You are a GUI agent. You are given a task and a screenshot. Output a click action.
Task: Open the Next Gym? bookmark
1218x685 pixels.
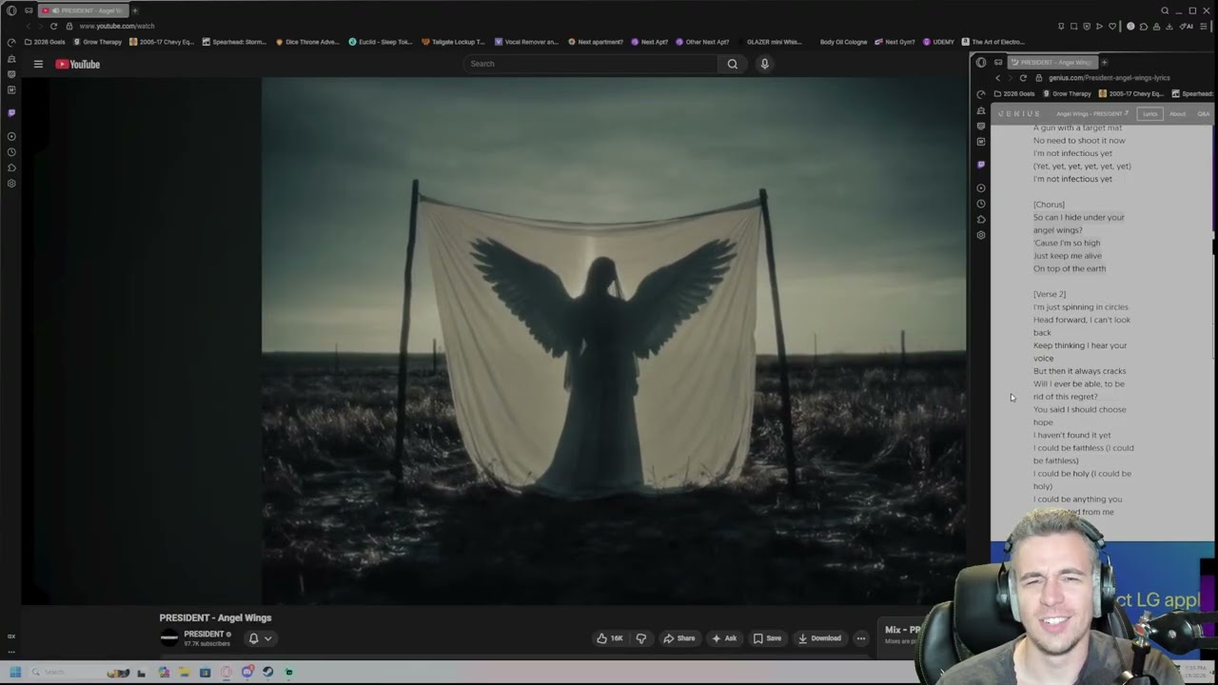894,42
